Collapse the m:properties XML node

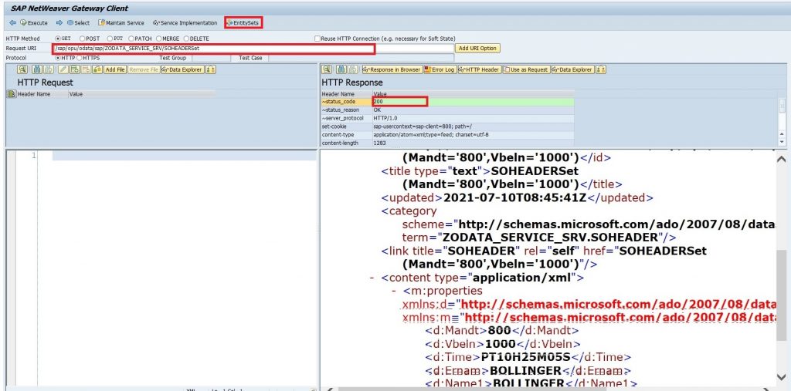coord(393,292)
